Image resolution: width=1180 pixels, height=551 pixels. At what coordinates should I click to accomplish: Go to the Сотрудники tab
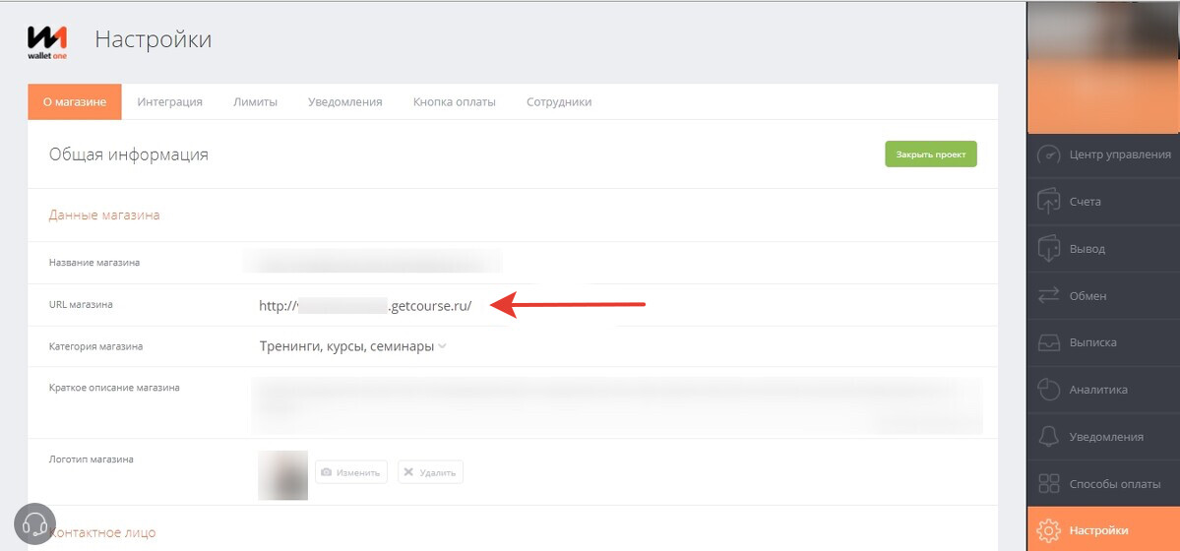[559, 102]
